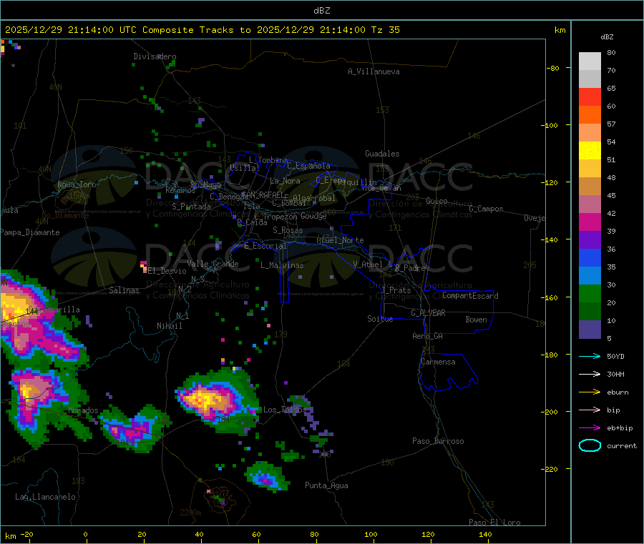Click the eb+bip magenta arrow legend icon

pos(590,428)
